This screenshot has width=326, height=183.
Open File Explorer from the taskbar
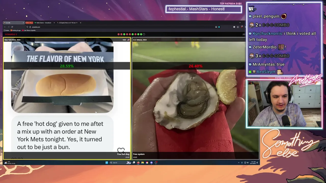[x=143, y=163]
